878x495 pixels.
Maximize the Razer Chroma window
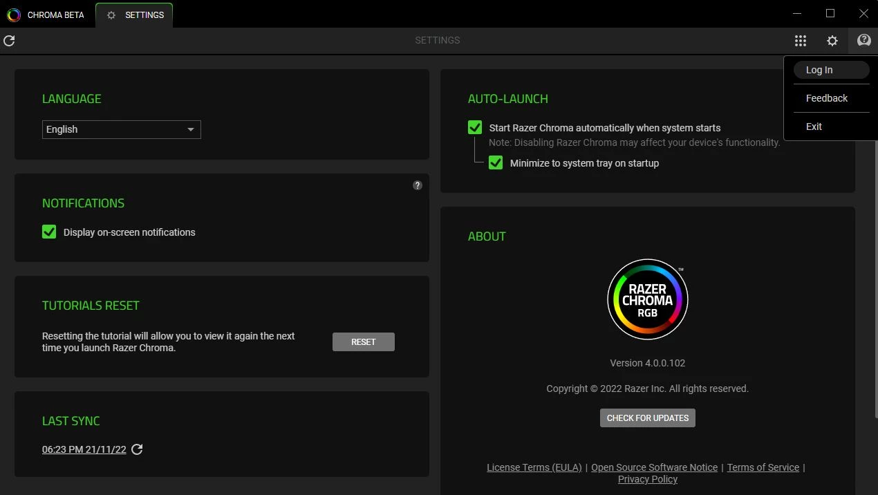pyautogui.click(x=830, y=13)
